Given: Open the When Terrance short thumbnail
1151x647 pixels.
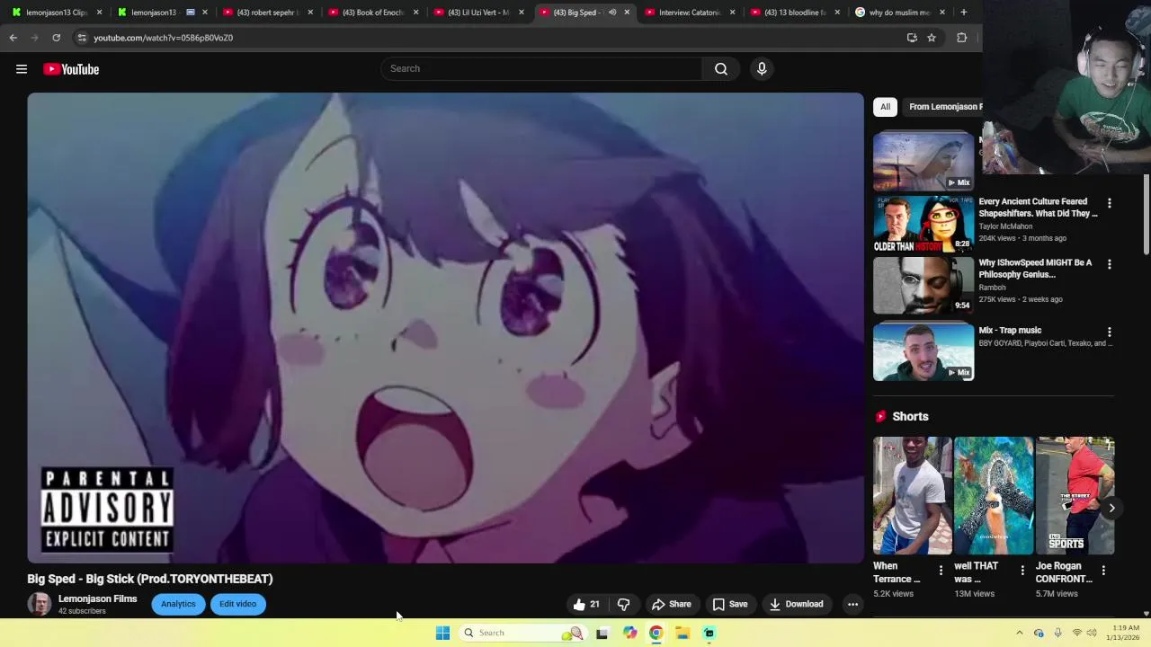Looking at the screenshot, I should click(912, 496).
